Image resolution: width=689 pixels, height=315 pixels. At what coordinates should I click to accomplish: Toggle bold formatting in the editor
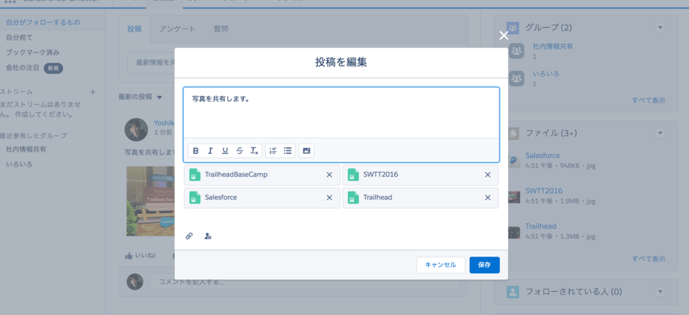click(196, 151)
